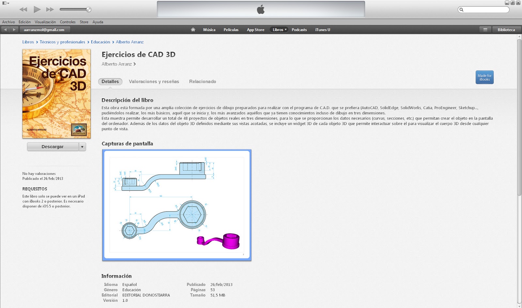This screenshot has height=308, width=522.
Task: Click the size value 51,5 MB
Action: click(x=218, y=295)
